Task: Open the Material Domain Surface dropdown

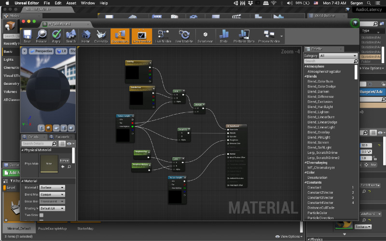Action: (52, 187)
